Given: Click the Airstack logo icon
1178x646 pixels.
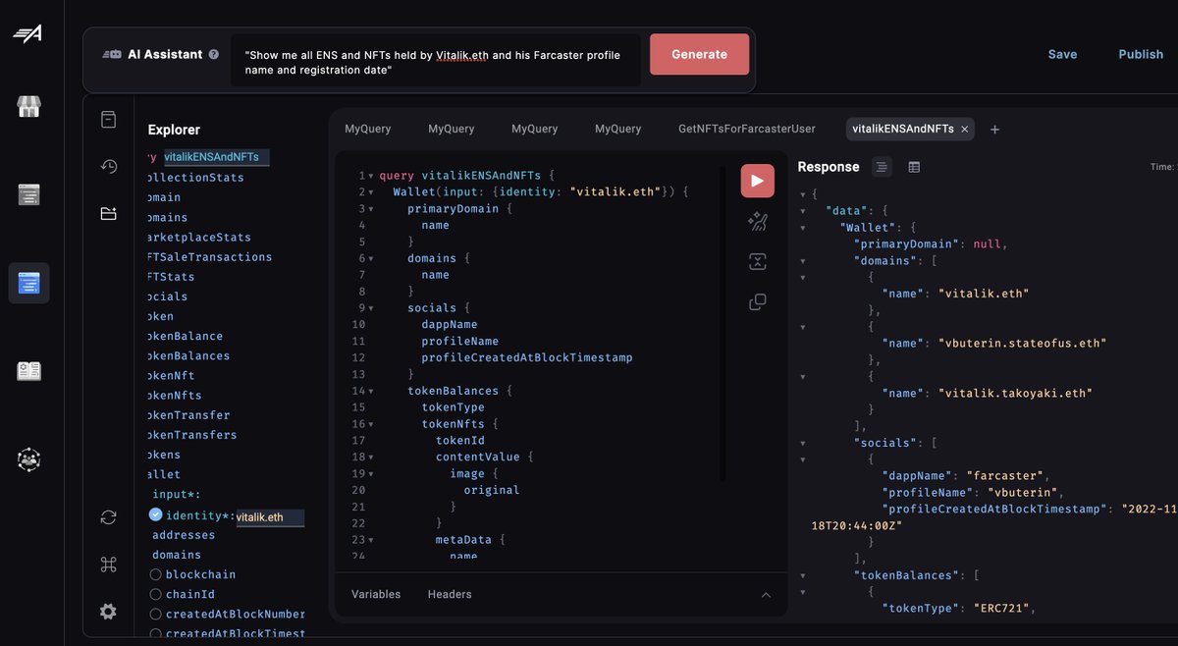Looking at the screenshot, I should tap(27, 33).
